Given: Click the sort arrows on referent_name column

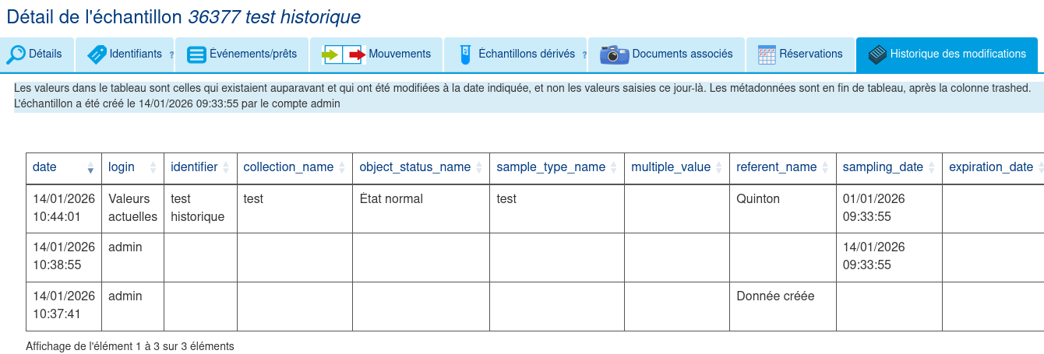Looking at the screenshot, I should 824,167.
